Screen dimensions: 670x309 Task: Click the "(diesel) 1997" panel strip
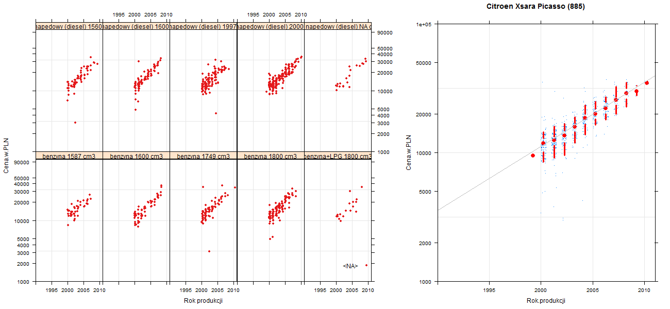click(204, 26)
